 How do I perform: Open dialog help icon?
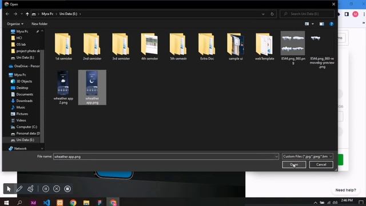tap(332, 24)
